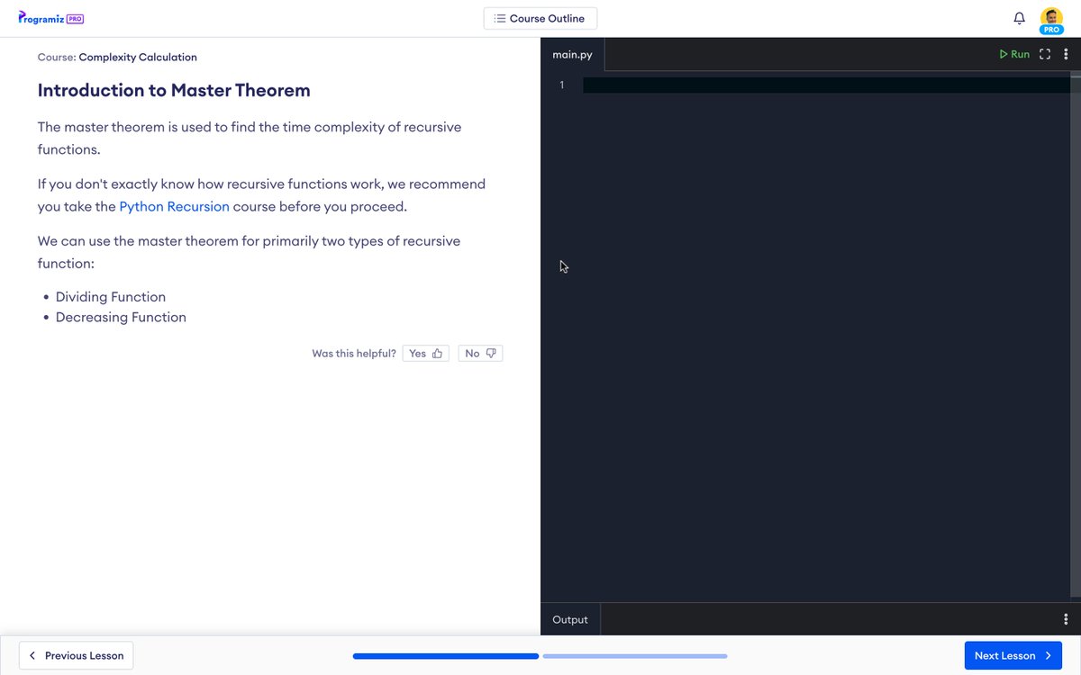Click the Decreasing Function bullet

(x=121, y=317)
